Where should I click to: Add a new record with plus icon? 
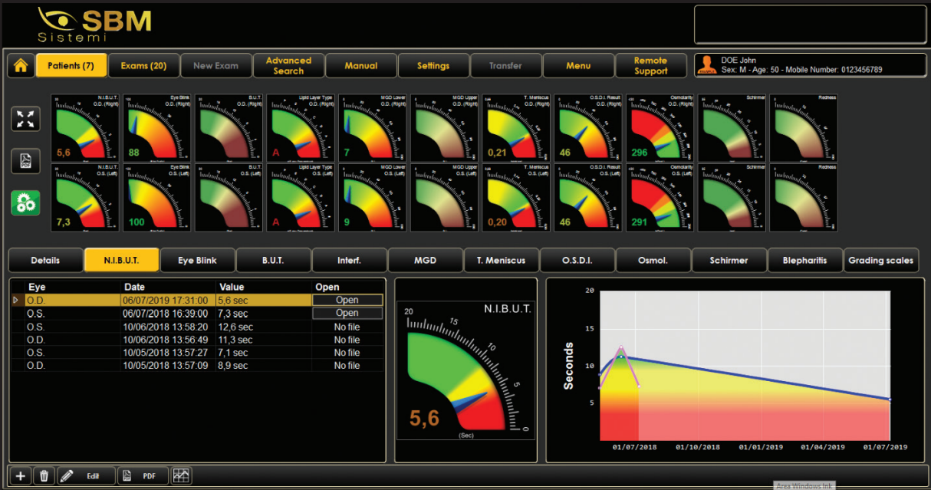point(21,476)
